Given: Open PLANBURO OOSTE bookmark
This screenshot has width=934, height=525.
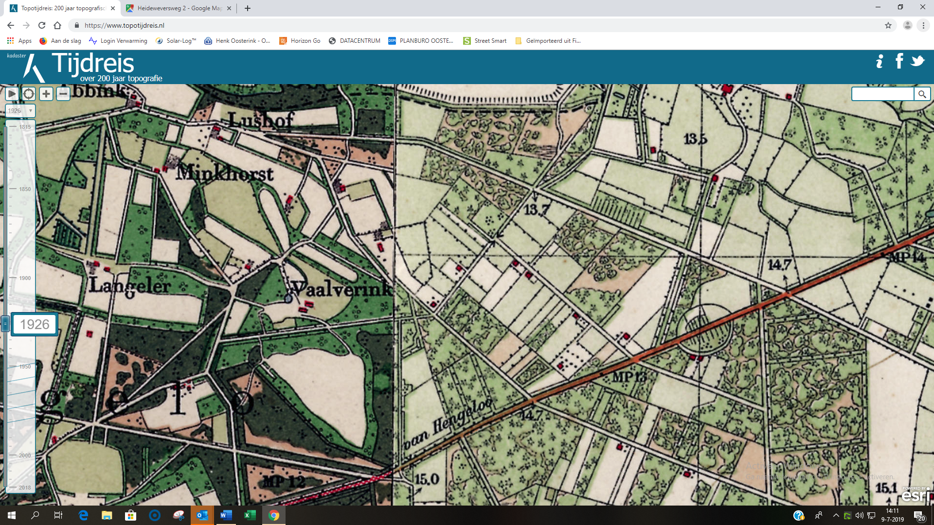Looking at the screenshot, I should [x=421, y=41].
